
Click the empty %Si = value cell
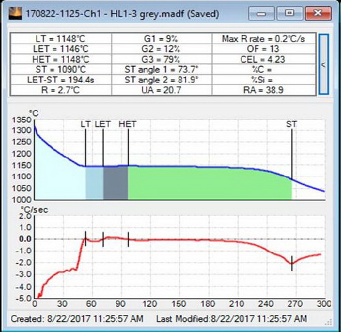pyautogui.click(x=264, y=80)
